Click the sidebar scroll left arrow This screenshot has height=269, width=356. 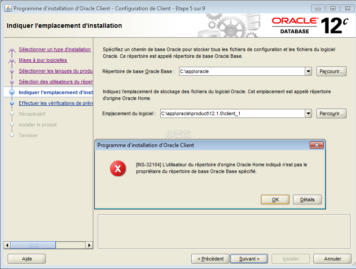click(7, 245)
